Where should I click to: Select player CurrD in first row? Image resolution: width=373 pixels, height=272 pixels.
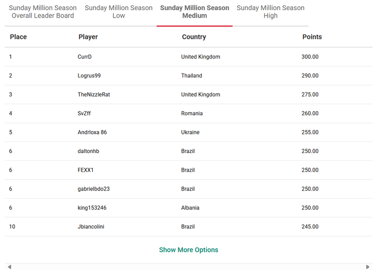pyautogui.click(x=84, y=57)
